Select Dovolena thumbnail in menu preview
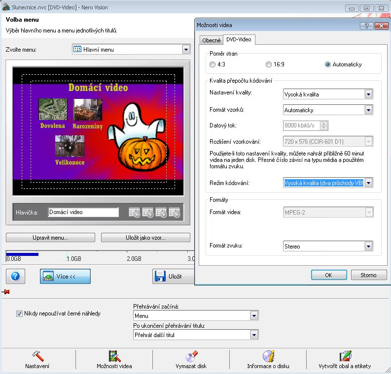 click(53, 109)
